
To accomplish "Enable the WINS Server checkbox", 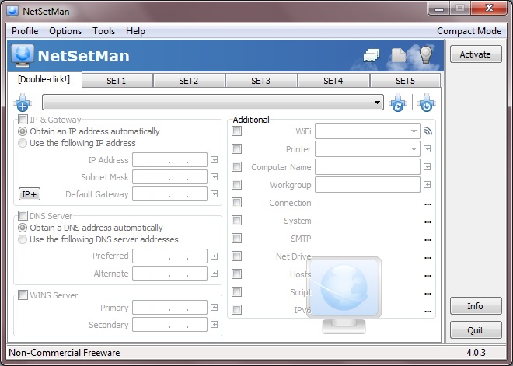I will point(23,295).
